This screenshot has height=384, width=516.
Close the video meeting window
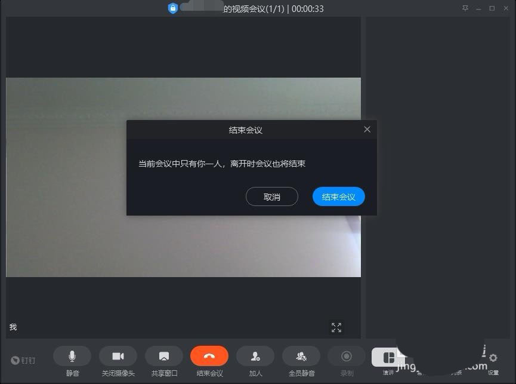pyautogui.click(x=506, y=8)
